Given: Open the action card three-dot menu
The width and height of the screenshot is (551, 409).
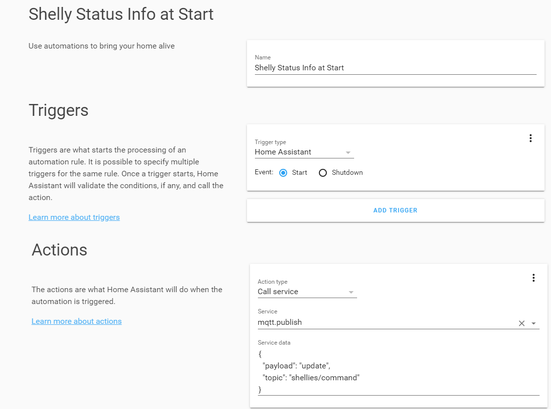Looking at the screenshot, I should coord(533,278).
